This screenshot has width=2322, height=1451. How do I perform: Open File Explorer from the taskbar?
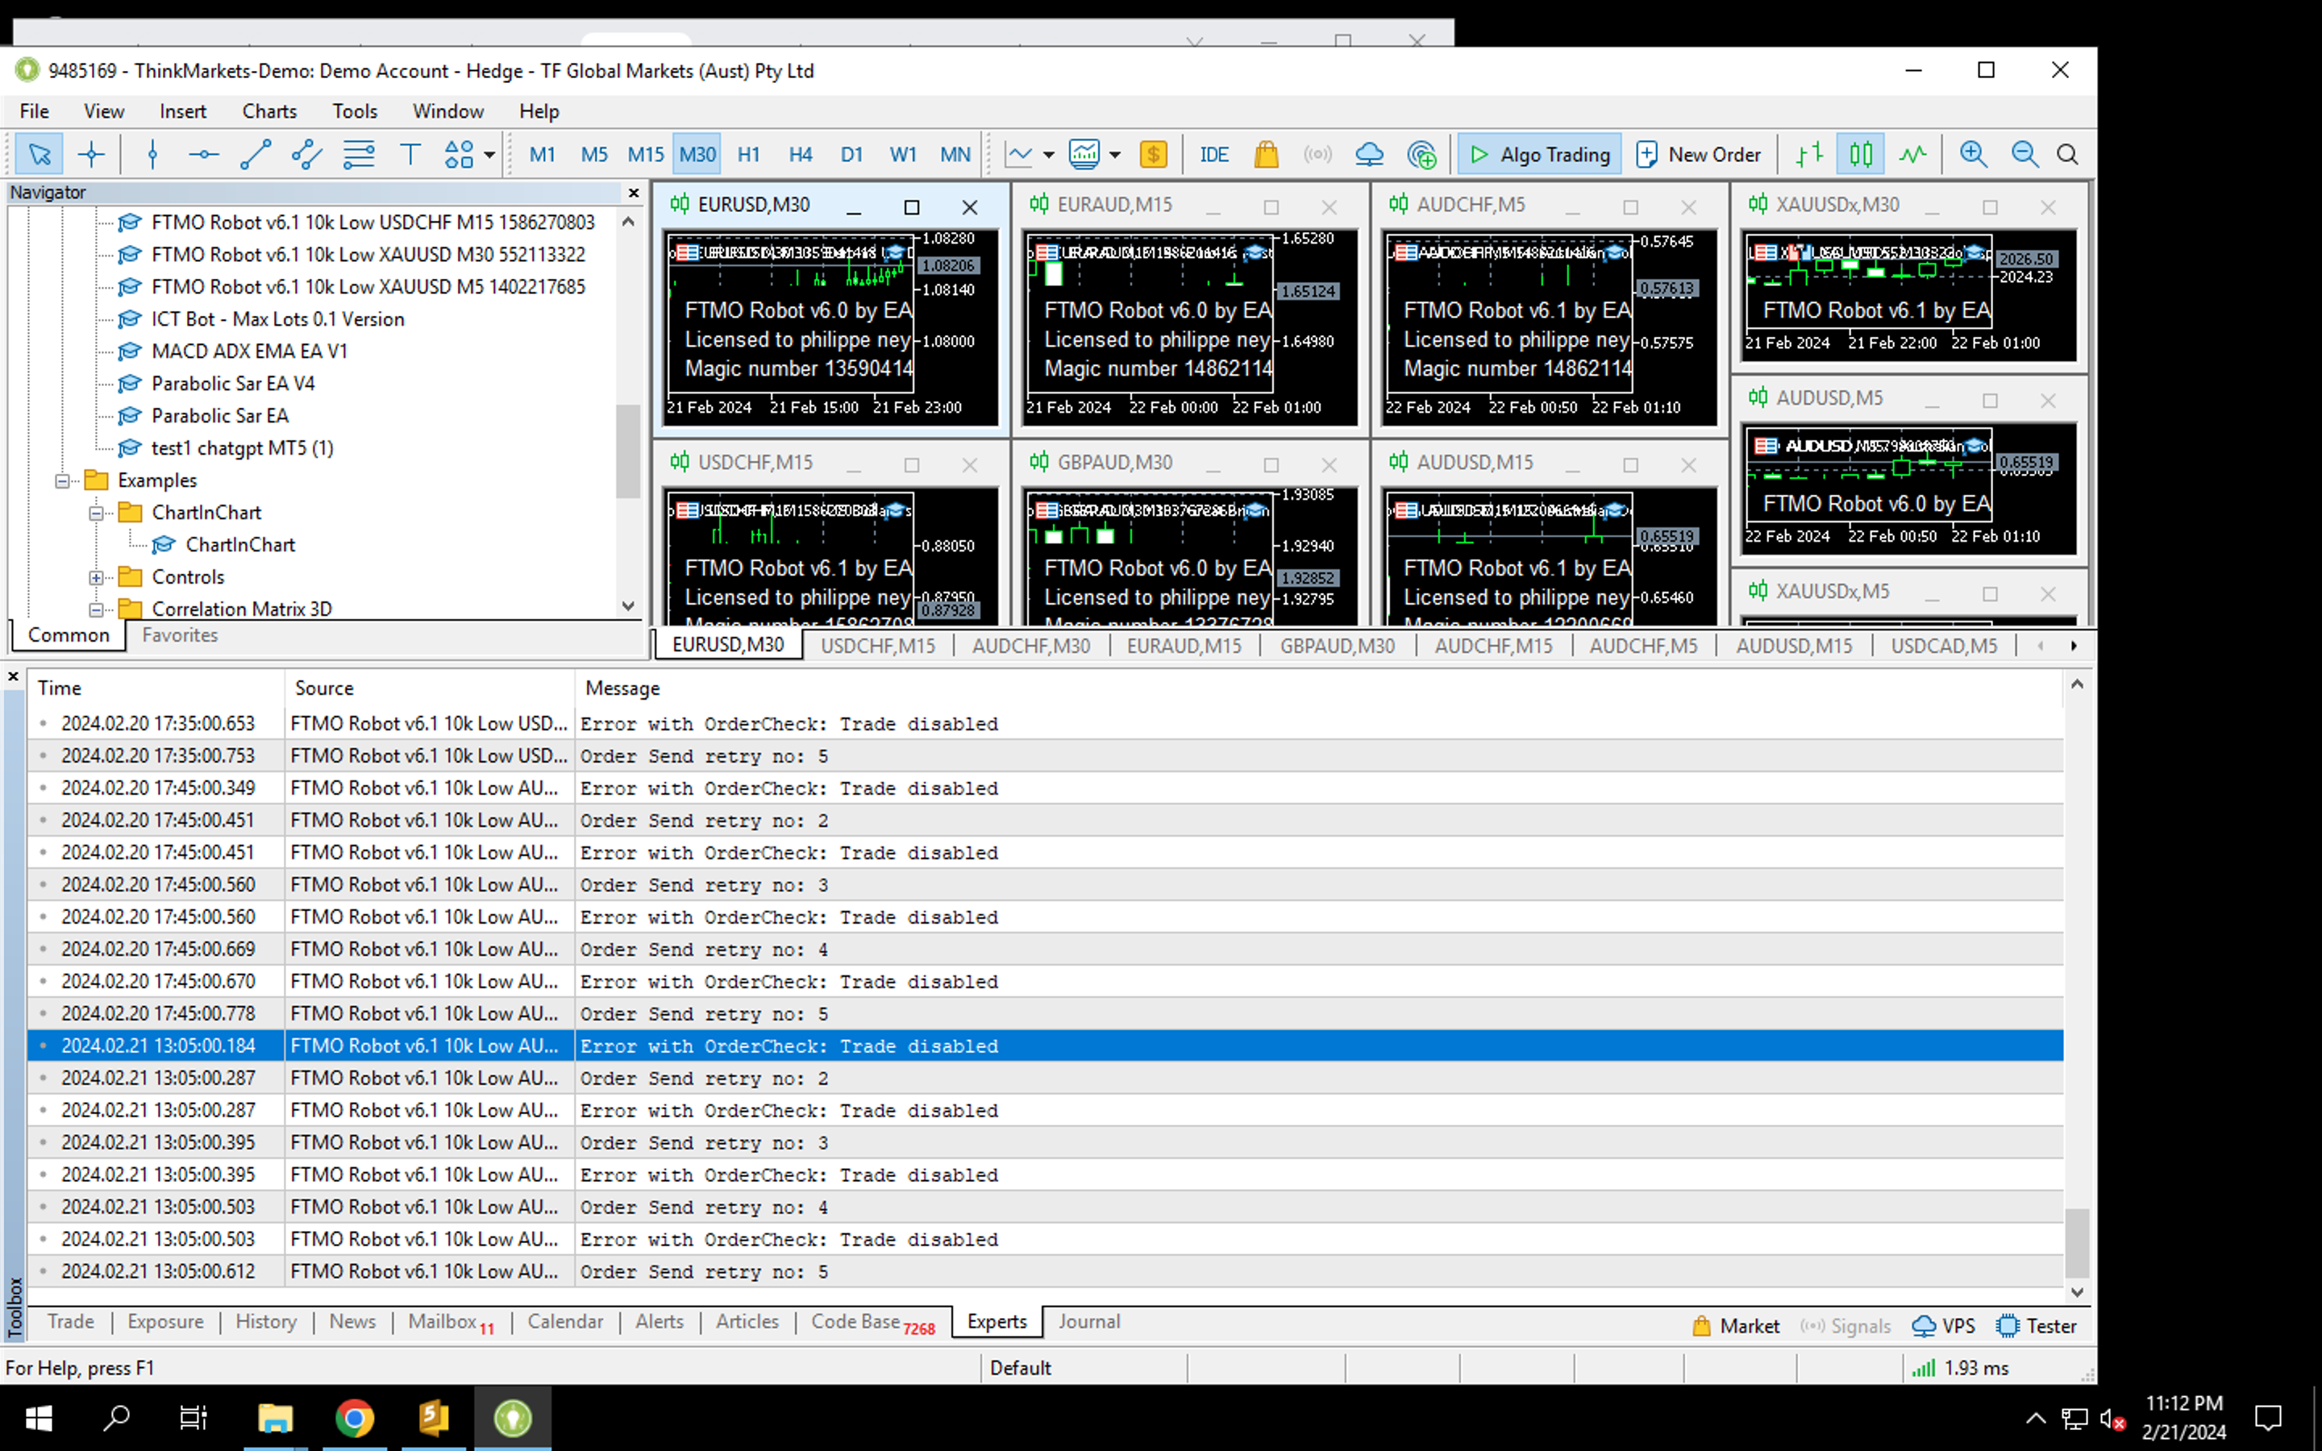coord(276,1419)
